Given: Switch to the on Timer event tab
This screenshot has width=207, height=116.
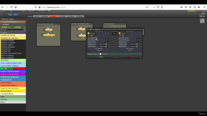Looking at the screenshot, I should point(45,16).
